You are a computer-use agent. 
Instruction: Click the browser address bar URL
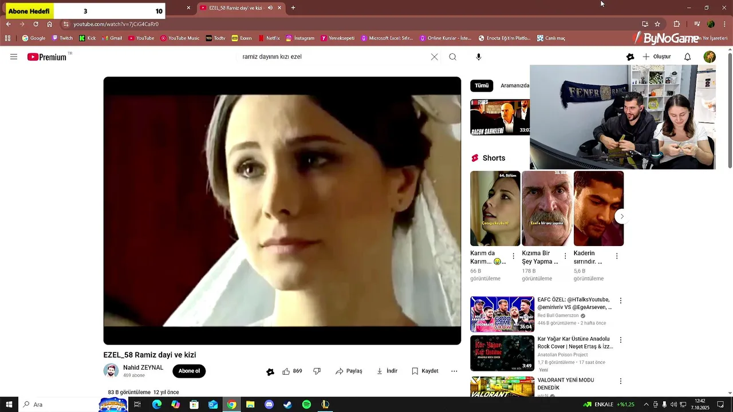pyautogui.click(x=116, y=24)
